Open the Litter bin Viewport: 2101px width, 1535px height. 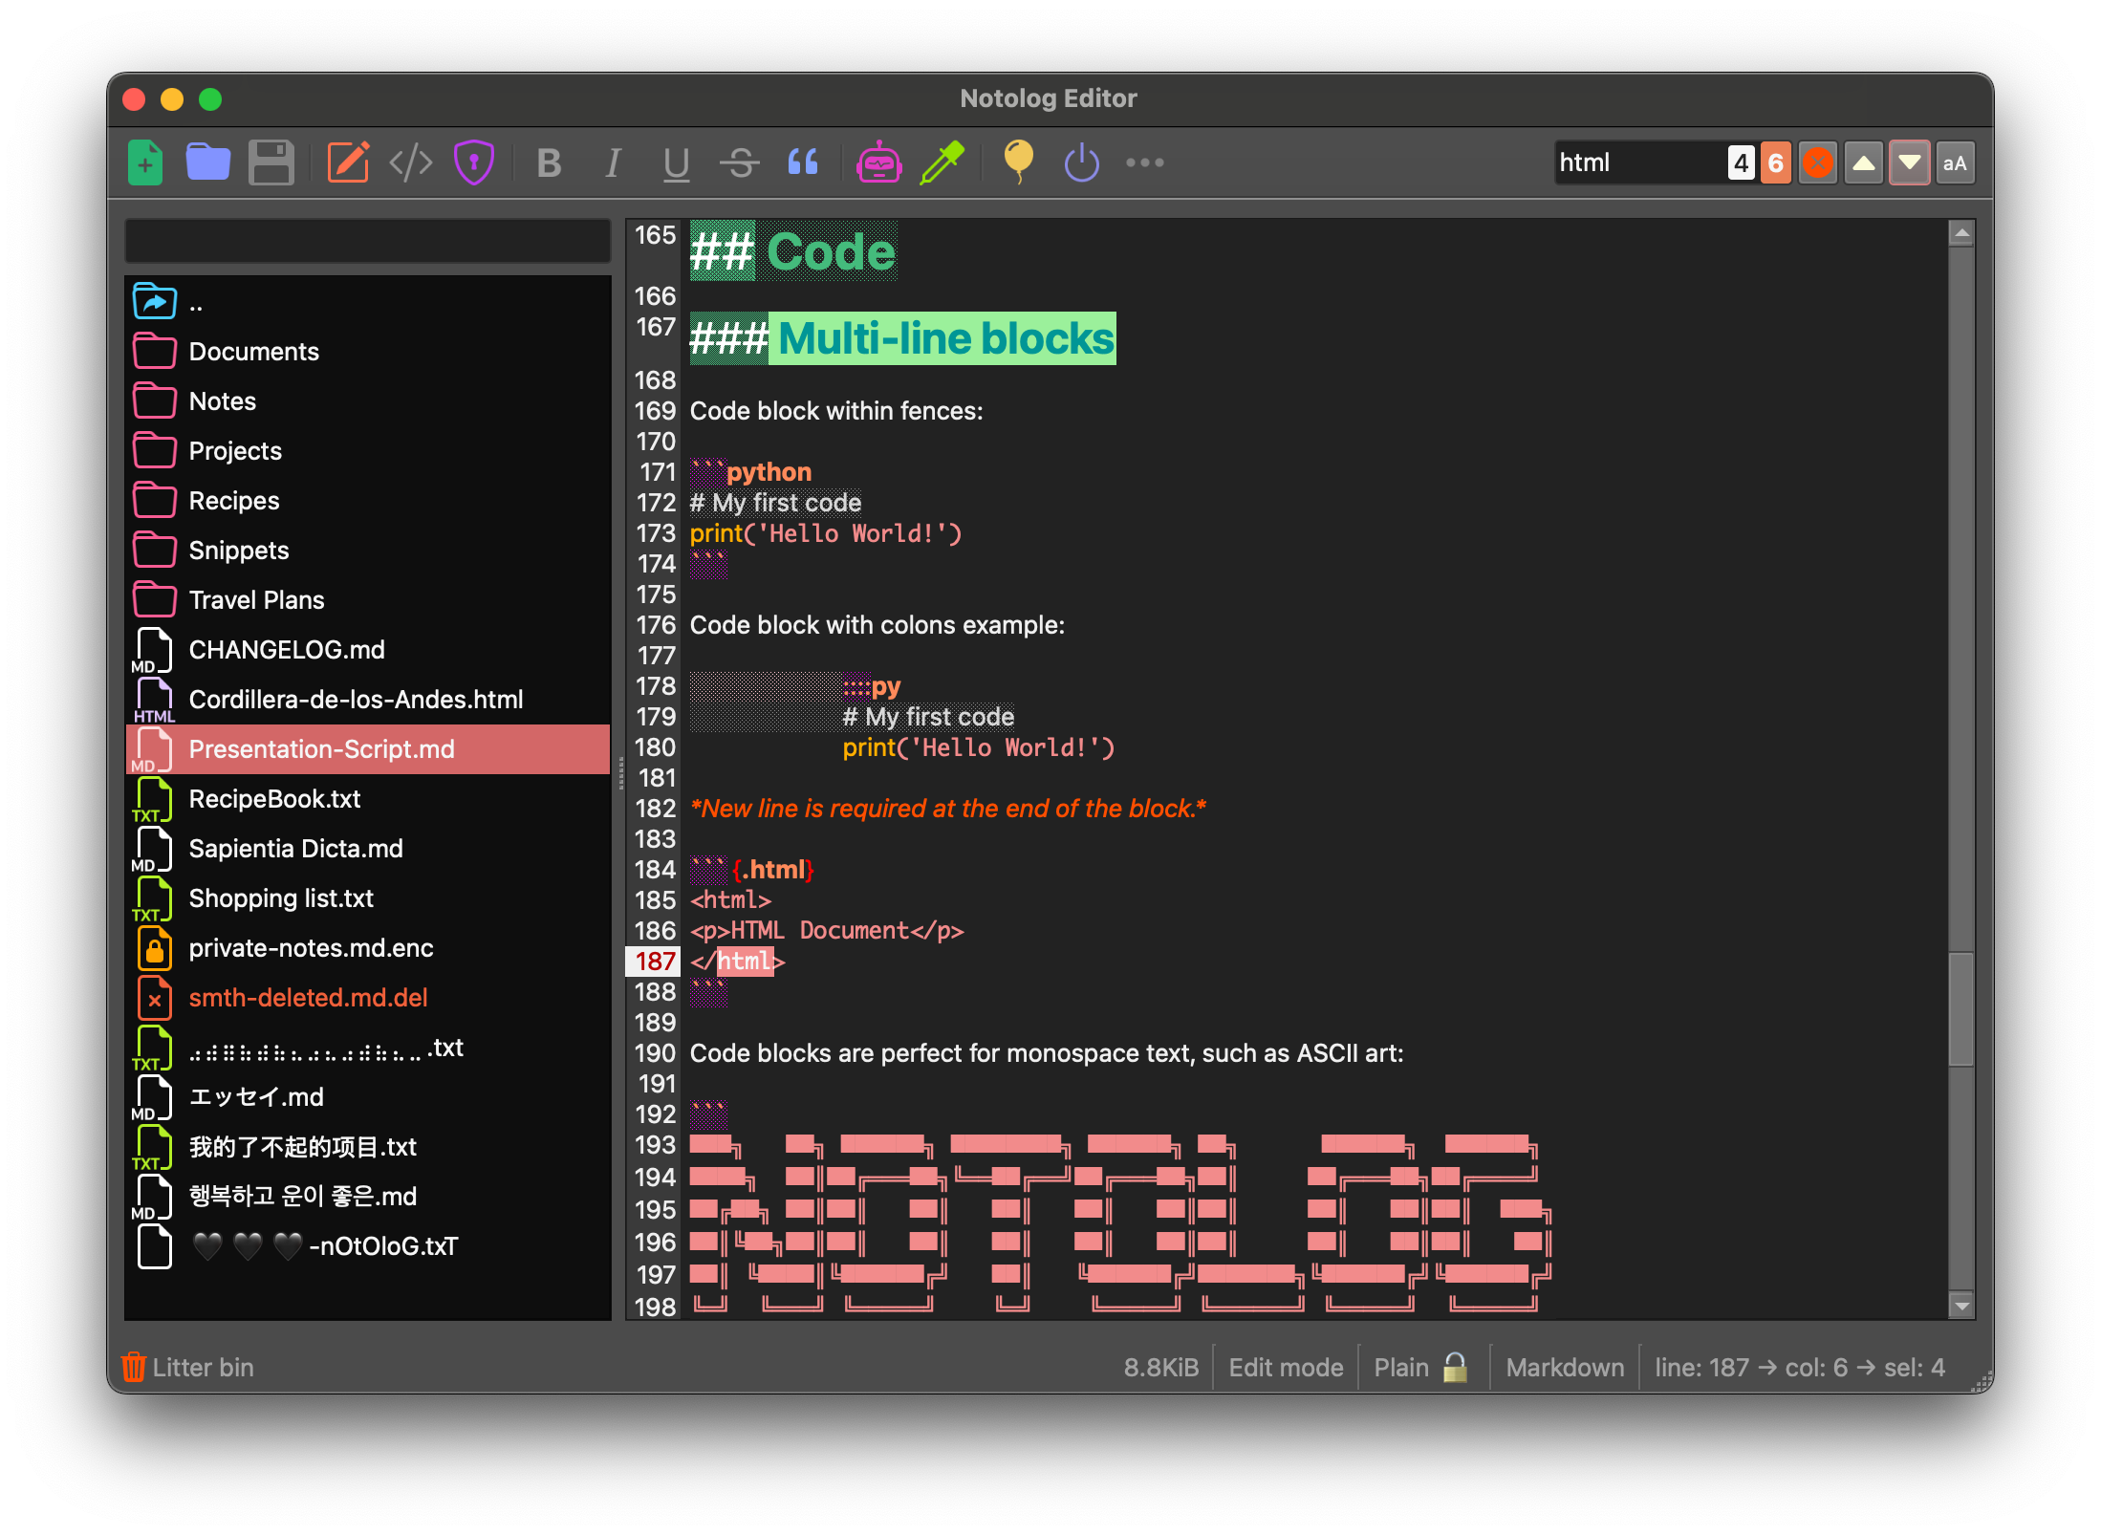[x=188, y=1368]
